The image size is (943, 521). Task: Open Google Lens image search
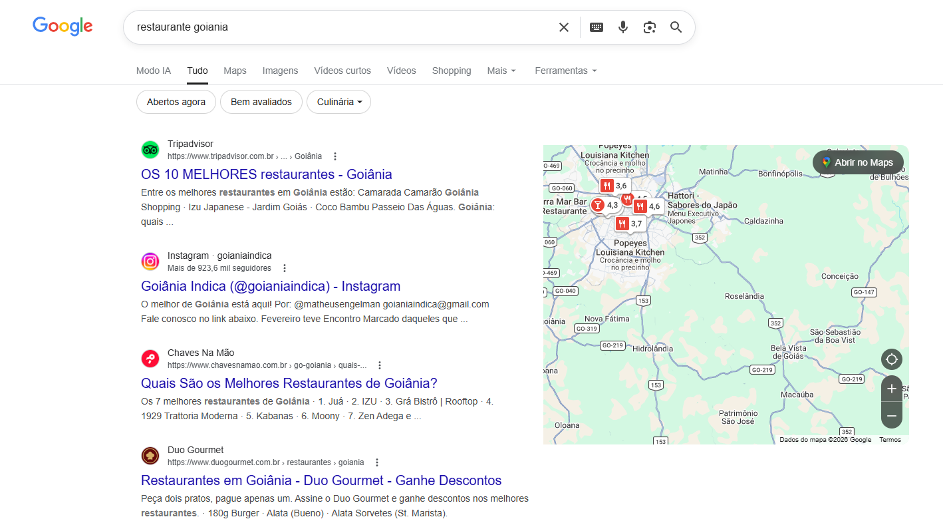point(650,27)
